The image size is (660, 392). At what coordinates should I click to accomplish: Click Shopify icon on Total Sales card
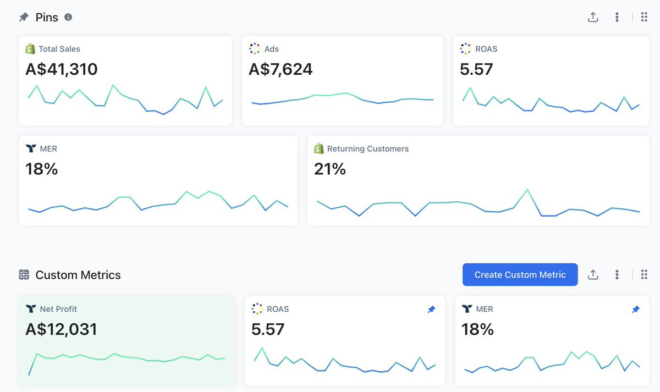click(x=30, y=49)
